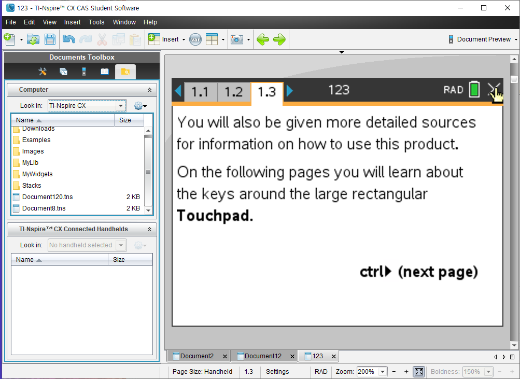Click the document view scrollbar up arrow
The height and width of the screenshot is (379, 520).
click(x=514, y=59)
